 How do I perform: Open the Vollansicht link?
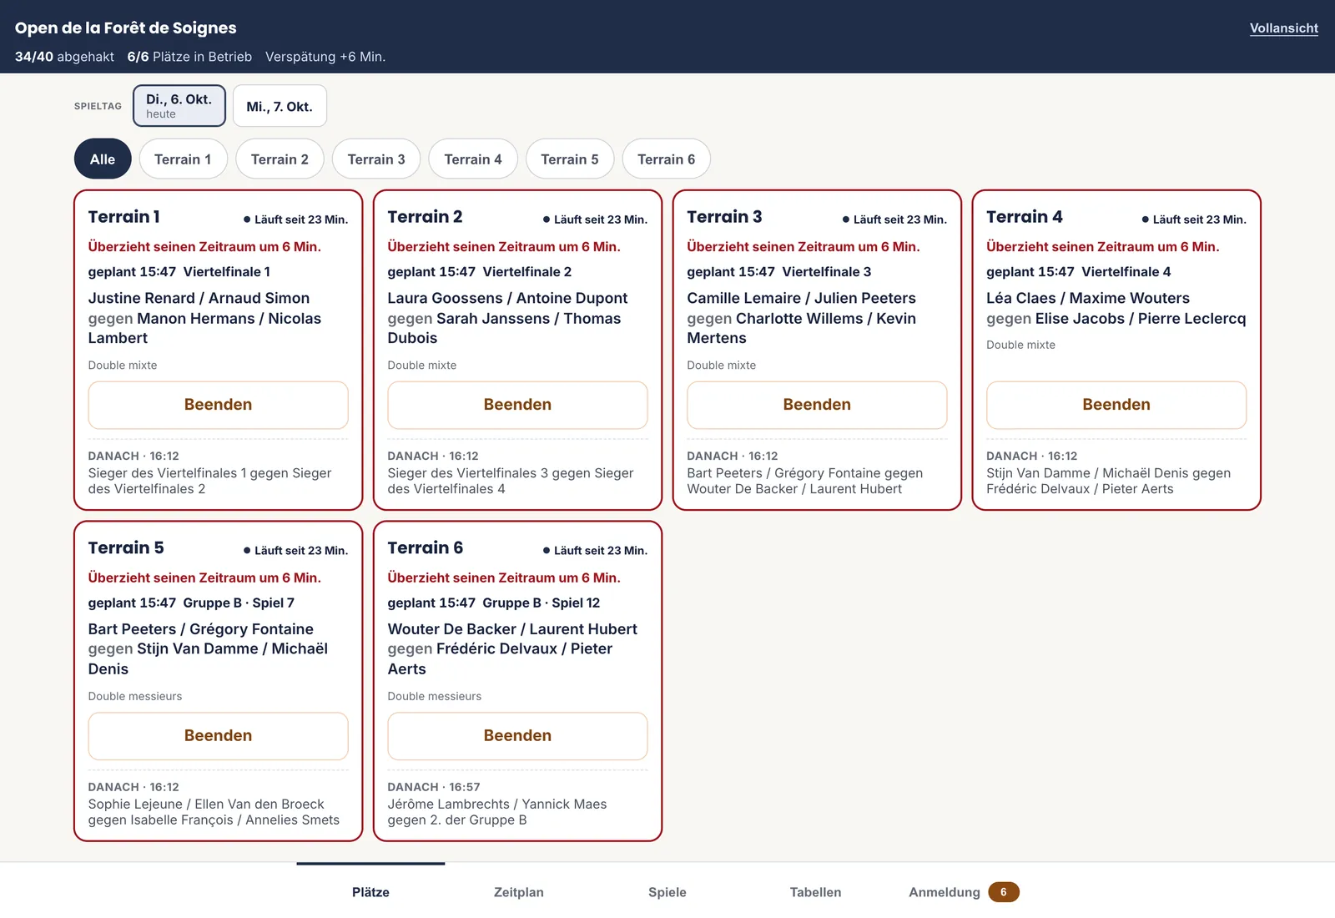1283,28
